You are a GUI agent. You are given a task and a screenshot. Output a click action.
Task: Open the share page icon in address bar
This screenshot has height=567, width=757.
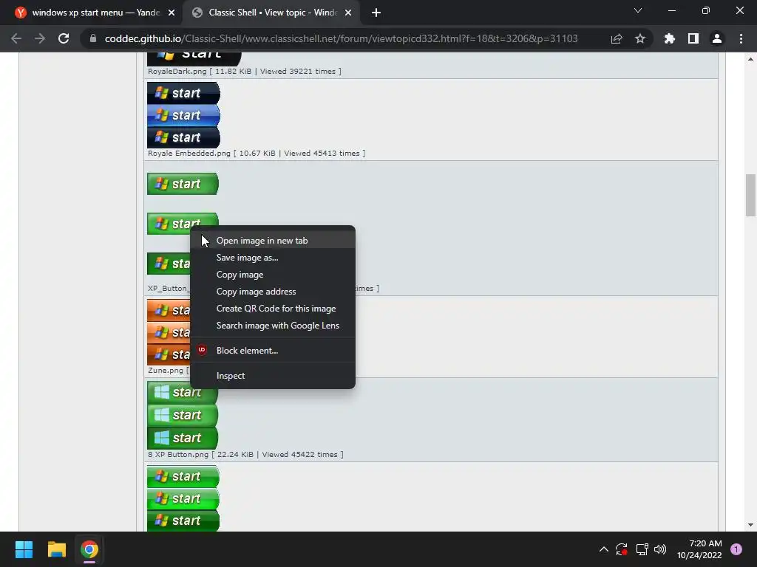(x=617, y=38)
